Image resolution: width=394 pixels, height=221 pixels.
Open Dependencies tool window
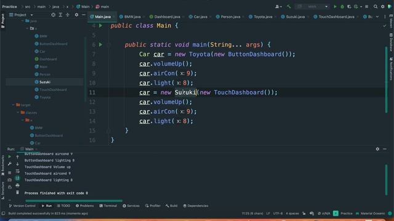point(196,206)
